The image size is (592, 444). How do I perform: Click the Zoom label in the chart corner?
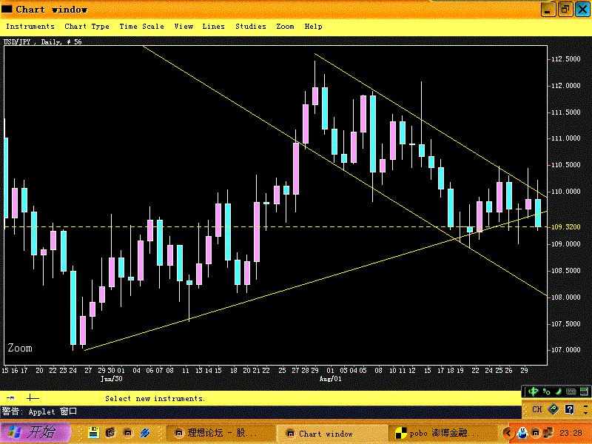[x=20, y=348]
